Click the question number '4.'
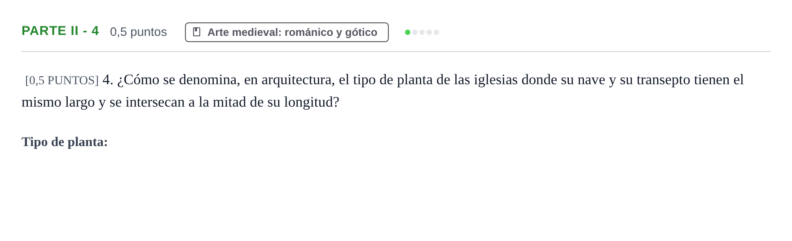The height and width of the screenshot is (241, 792). click(108, 80)
